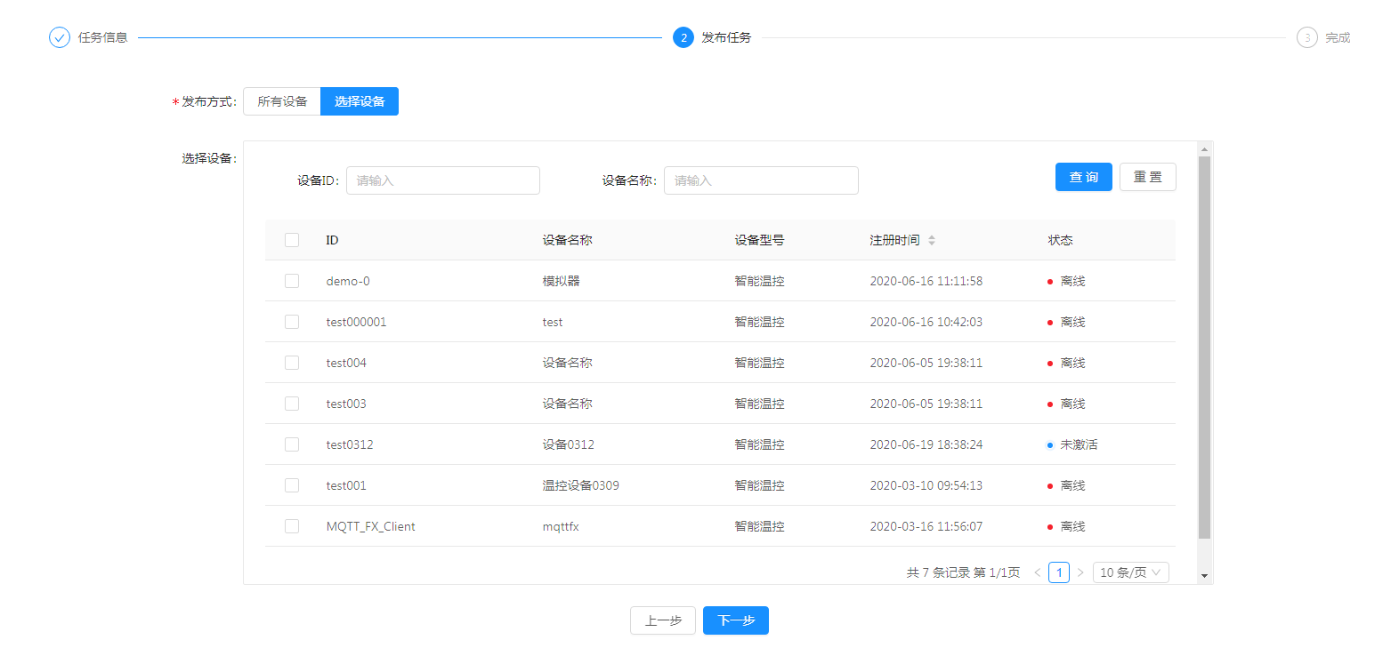Go to previous page using the left arrow
Image resolution: width=1399 pixels, height=648 pixels.
pyautogui.click(x=1037, y=572)
